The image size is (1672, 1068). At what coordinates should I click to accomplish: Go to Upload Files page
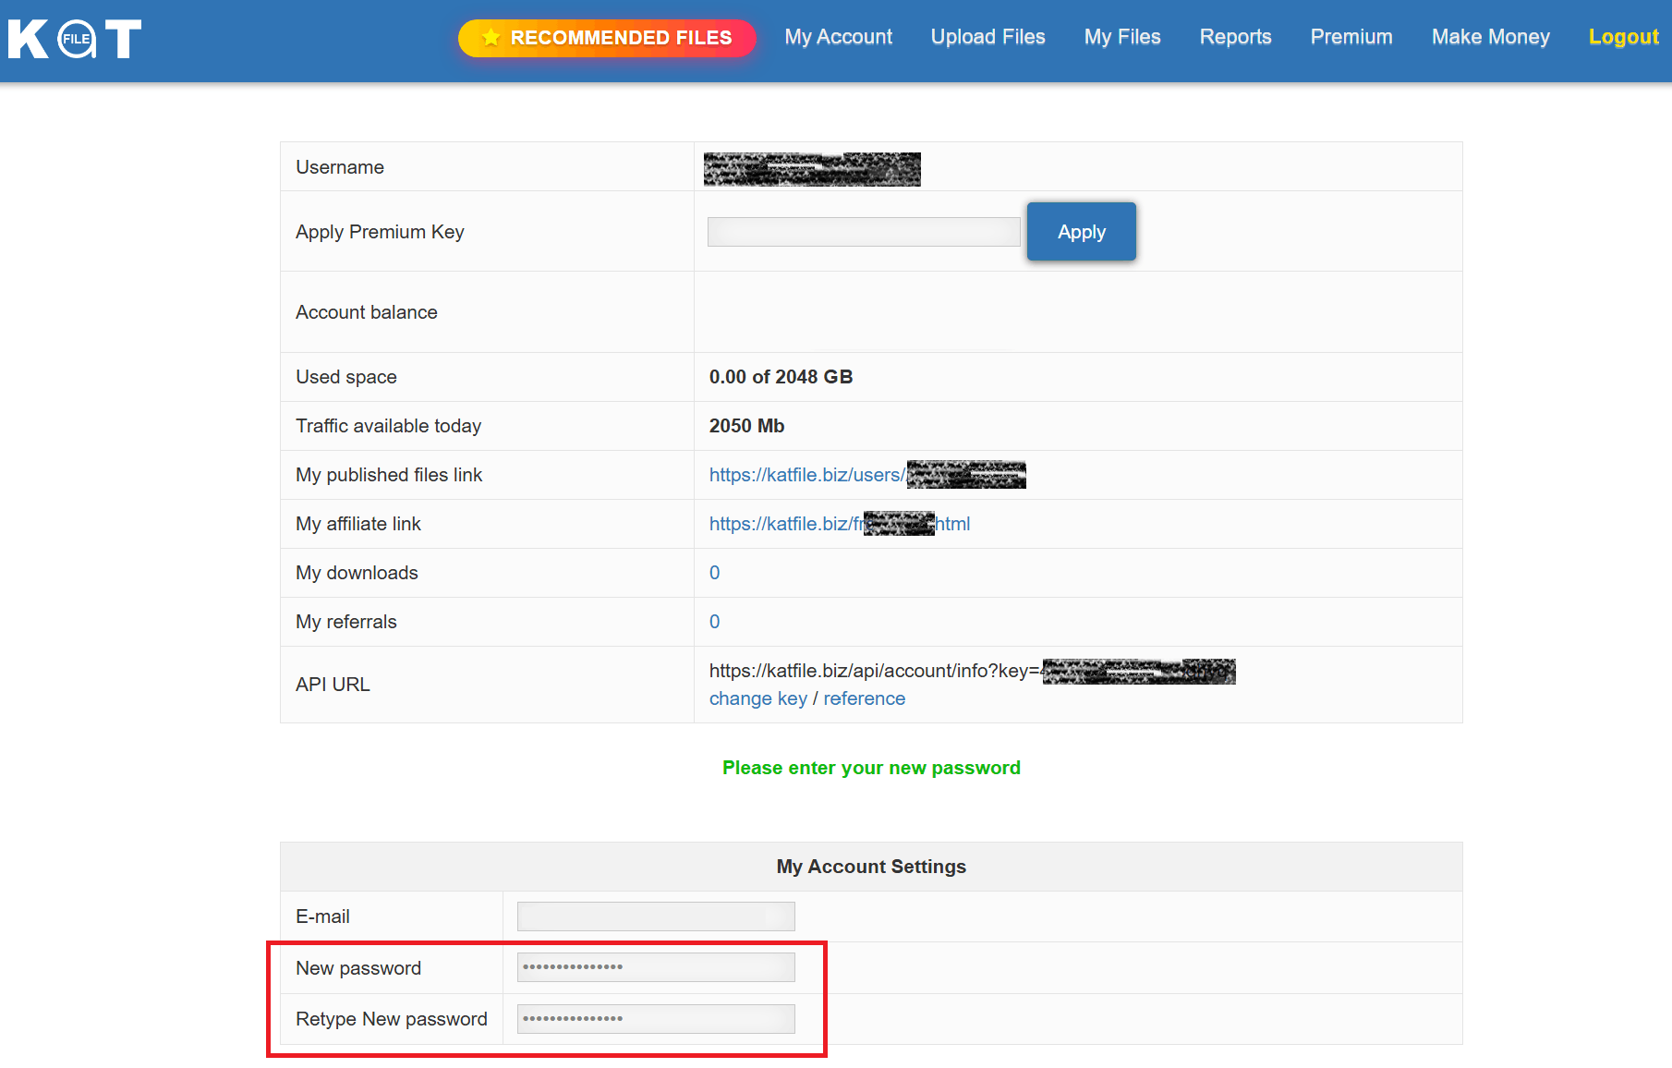click(x=987, y=37)
